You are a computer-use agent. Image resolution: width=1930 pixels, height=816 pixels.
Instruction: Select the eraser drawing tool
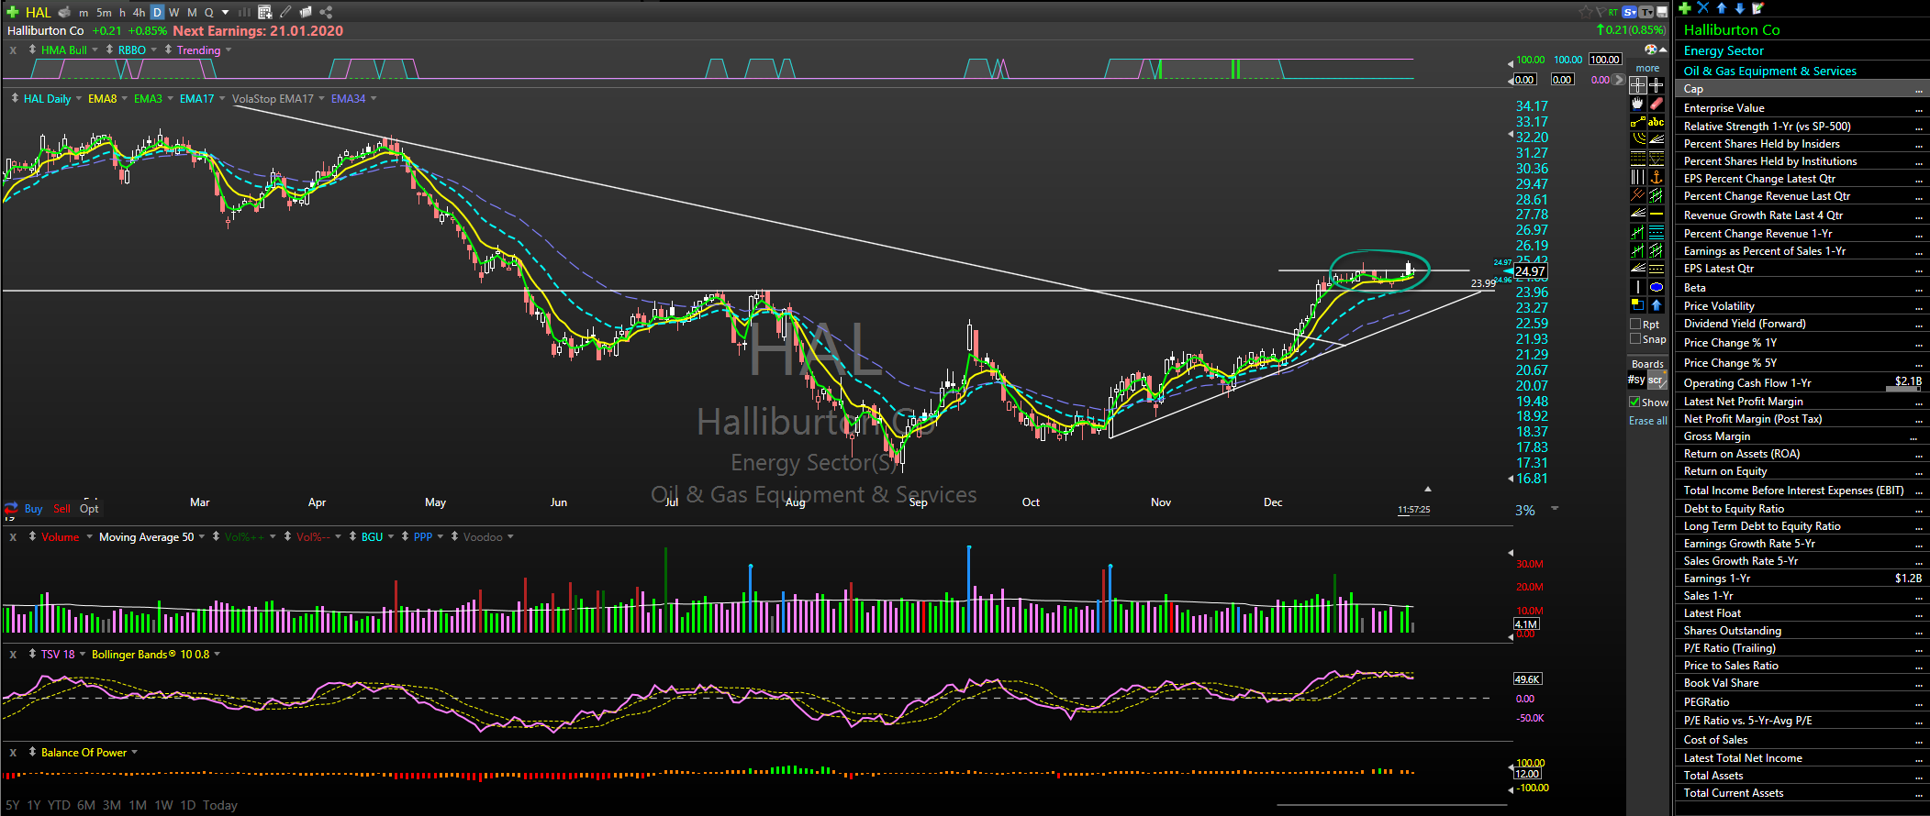[x=1657, y=104]
